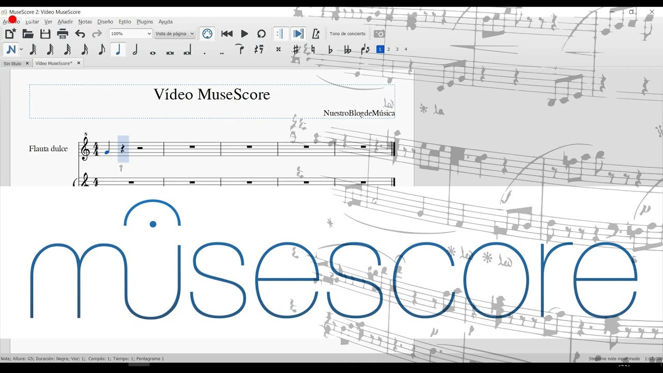
Task: Open the 100% zoom dropdown
Action: click(131, 34)
